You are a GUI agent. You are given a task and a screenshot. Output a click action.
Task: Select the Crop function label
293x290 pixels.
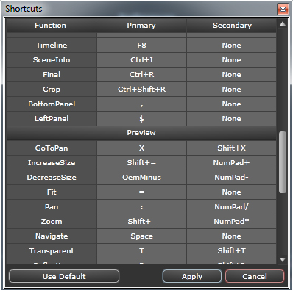click(x=52, y=90)
